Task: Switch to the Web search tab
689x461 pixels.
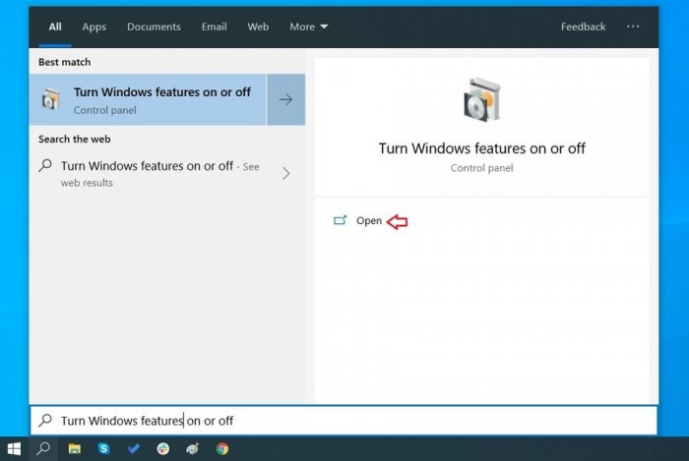Action: pos(258,27)
